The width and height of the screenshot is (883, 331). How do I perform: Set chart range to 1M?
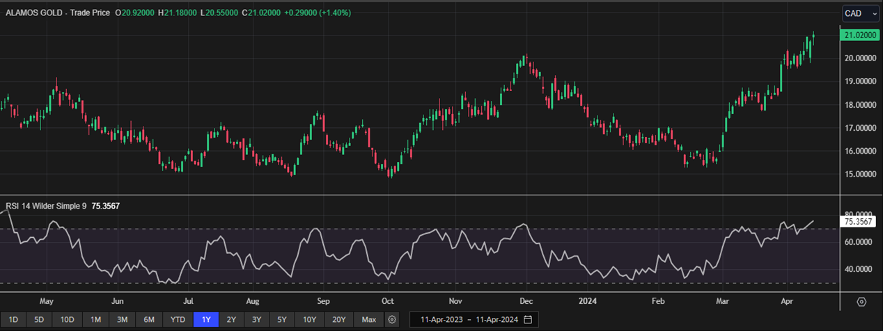click(95, 319)
